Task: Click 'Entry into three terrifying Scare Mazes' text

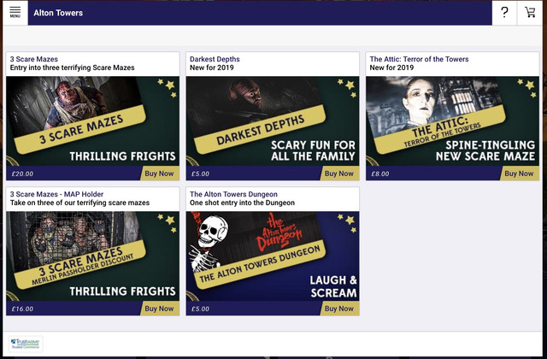Action: [72, 68]
